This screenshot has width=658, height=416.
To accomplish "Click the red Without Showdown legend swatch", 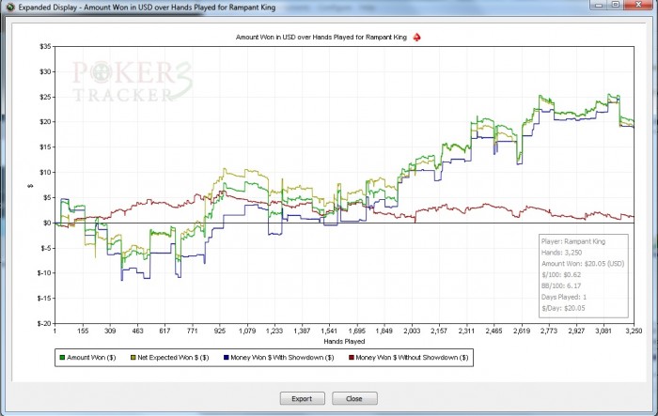I will (351, 358).
